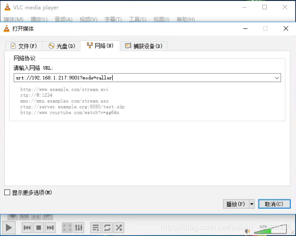The width and height of the screenshot is (296, 236).
Task: Click VLC cone icon in Open Media title
Action: coord(6,29)
